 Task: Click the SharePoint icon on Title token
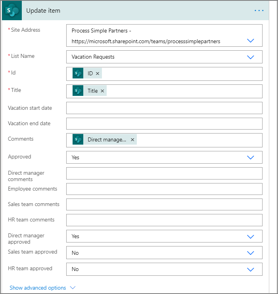[x=78, y=91]
